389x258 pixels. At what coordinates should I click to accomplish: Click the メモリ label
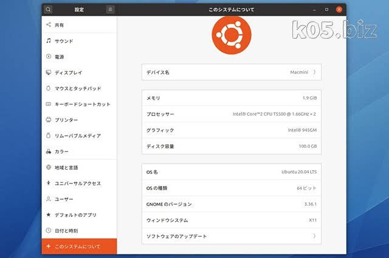pos(153,98)
